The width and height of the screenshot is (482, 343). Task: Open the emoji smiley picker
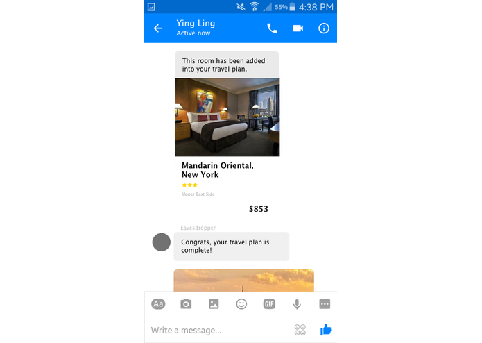pos(241,304)
